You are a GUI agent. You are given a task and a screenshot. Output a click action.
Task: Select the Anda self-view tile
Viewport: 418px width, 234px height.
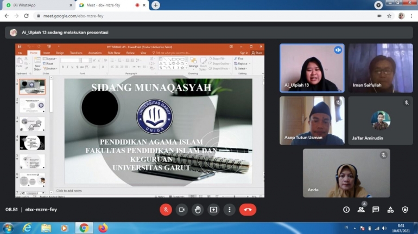[x=346, y=173]
